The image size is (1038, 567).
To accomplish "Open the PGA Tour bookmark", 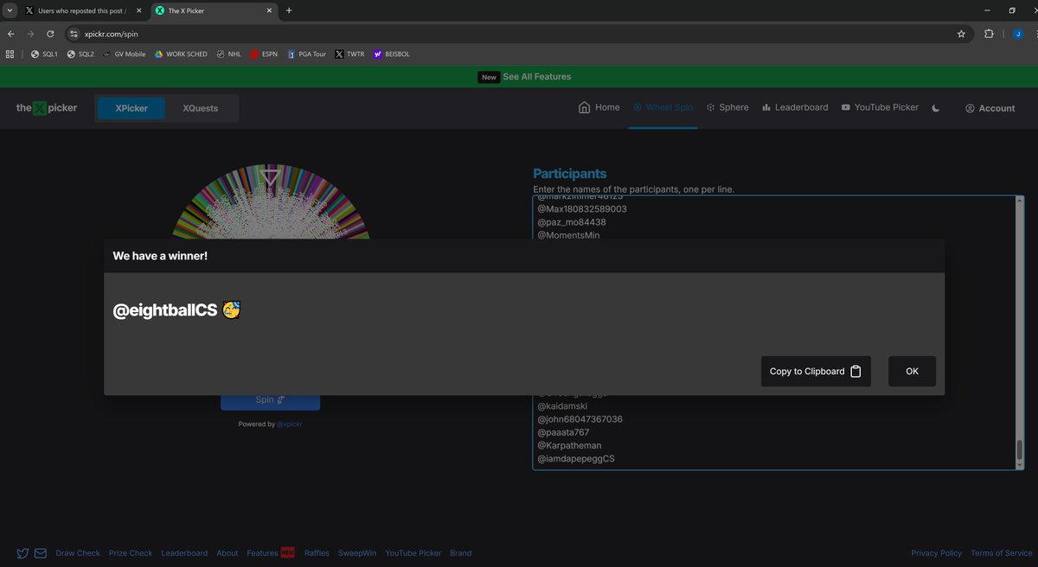I will 307,54.
